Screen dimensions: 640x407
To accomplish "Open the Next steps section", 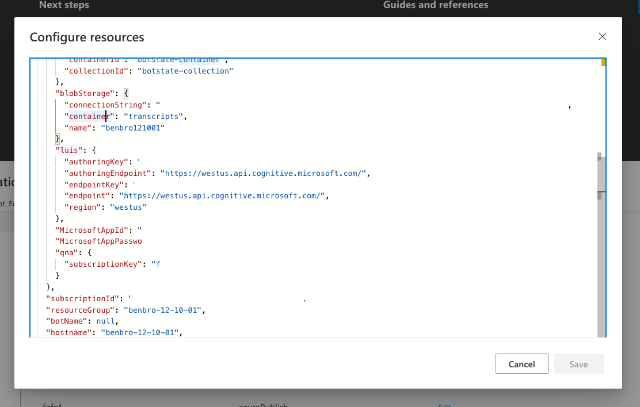I will 63,5.
